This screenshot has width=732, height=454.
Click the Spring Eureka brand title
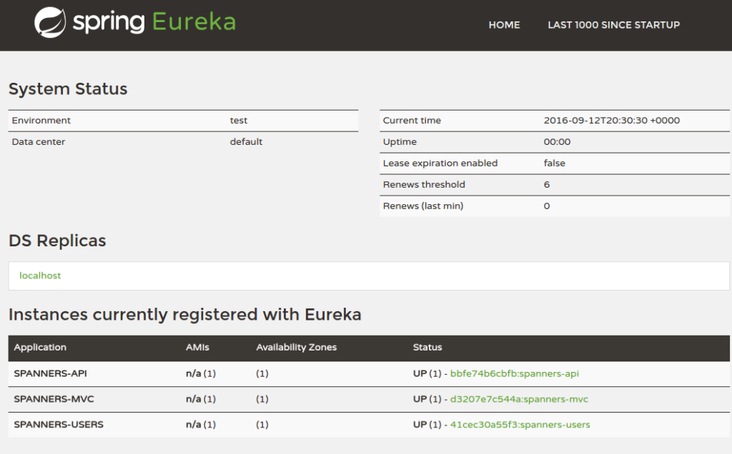(154, 22)
